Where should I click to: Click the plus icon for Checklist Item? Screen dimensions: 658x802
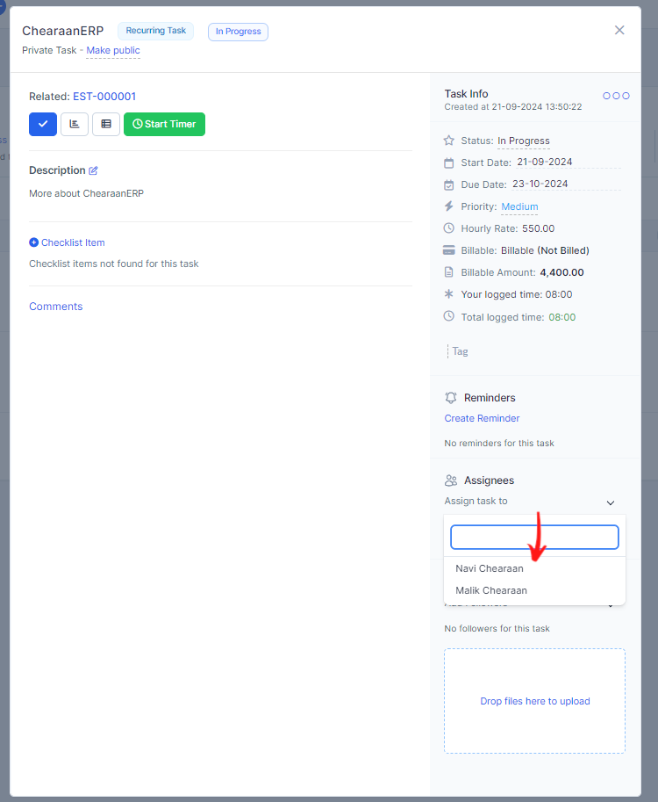tap(33, 242)
